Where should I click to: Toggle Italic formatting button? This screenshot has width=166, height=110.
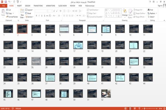(x=39, y=16)
